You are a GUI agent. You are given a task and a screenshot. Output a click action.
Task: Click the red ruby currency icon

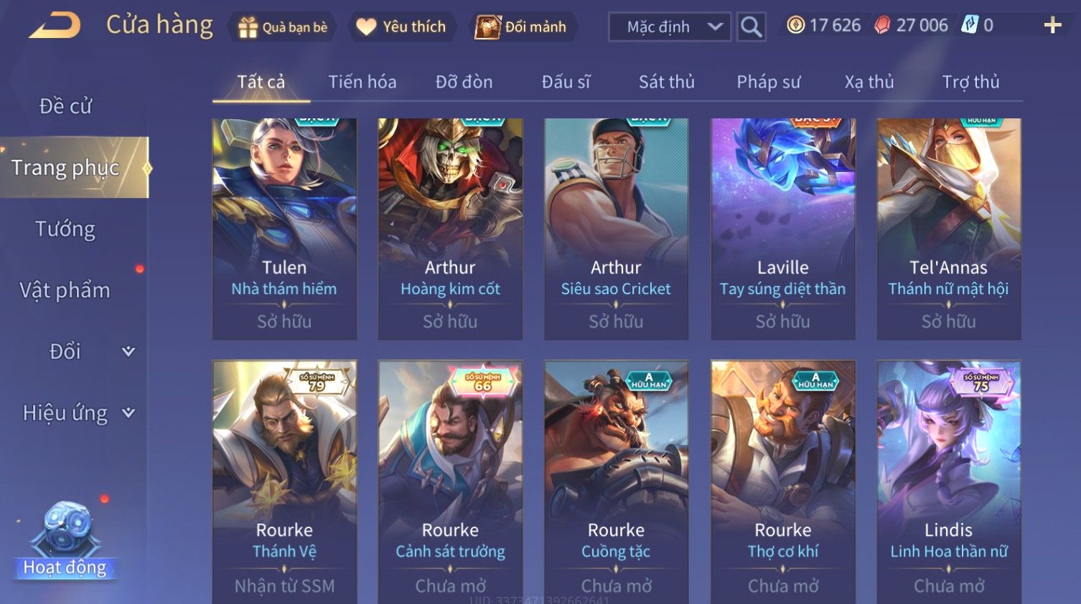click(882, 25)
